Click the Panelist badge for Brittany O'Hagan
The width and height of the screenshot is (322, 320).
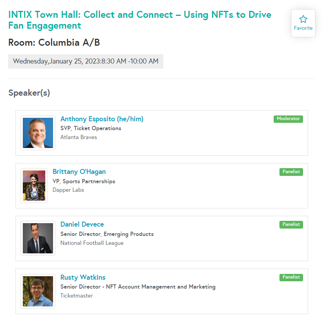coord(291,172)
